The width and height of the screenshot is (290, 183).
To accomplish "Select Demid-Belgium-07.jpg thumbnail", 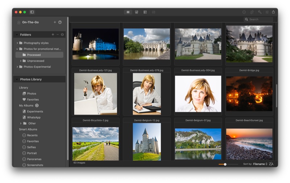I will pyautogui.click(x=198, y=144).
